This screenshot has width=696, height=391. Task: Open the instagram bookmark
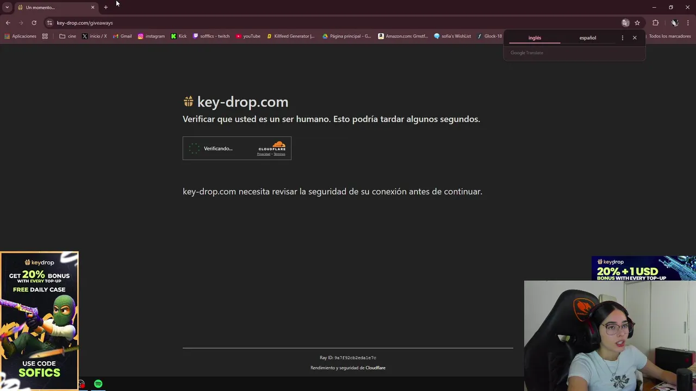pyautogui.click(x=151, y=36)
